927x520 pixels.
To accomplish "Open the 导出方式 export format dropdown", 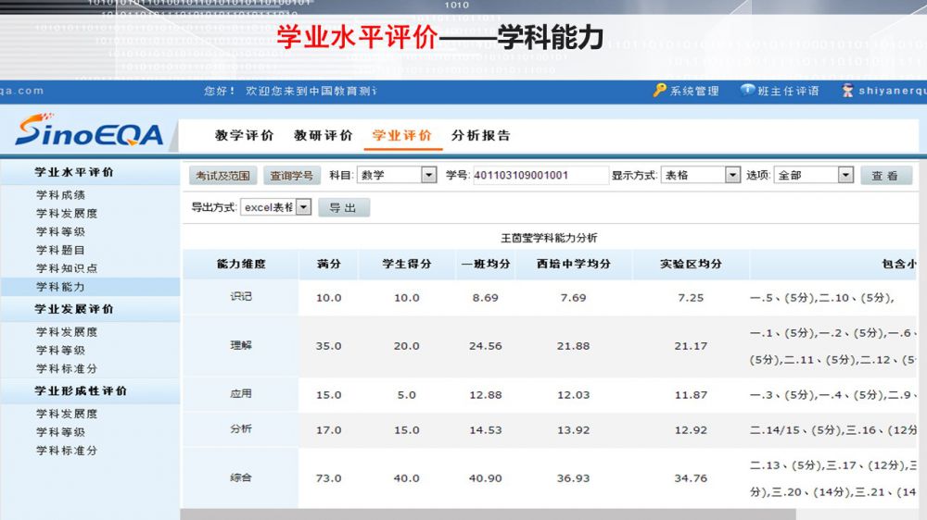I will [302, 207].
